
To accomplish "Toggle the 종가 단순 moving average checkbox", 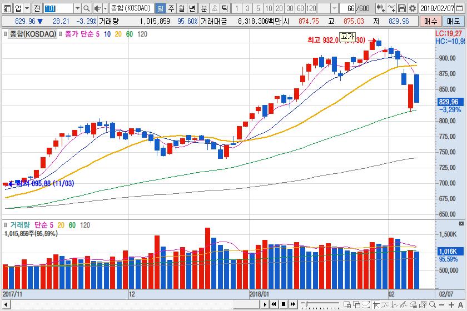I will tap(61, 34).
